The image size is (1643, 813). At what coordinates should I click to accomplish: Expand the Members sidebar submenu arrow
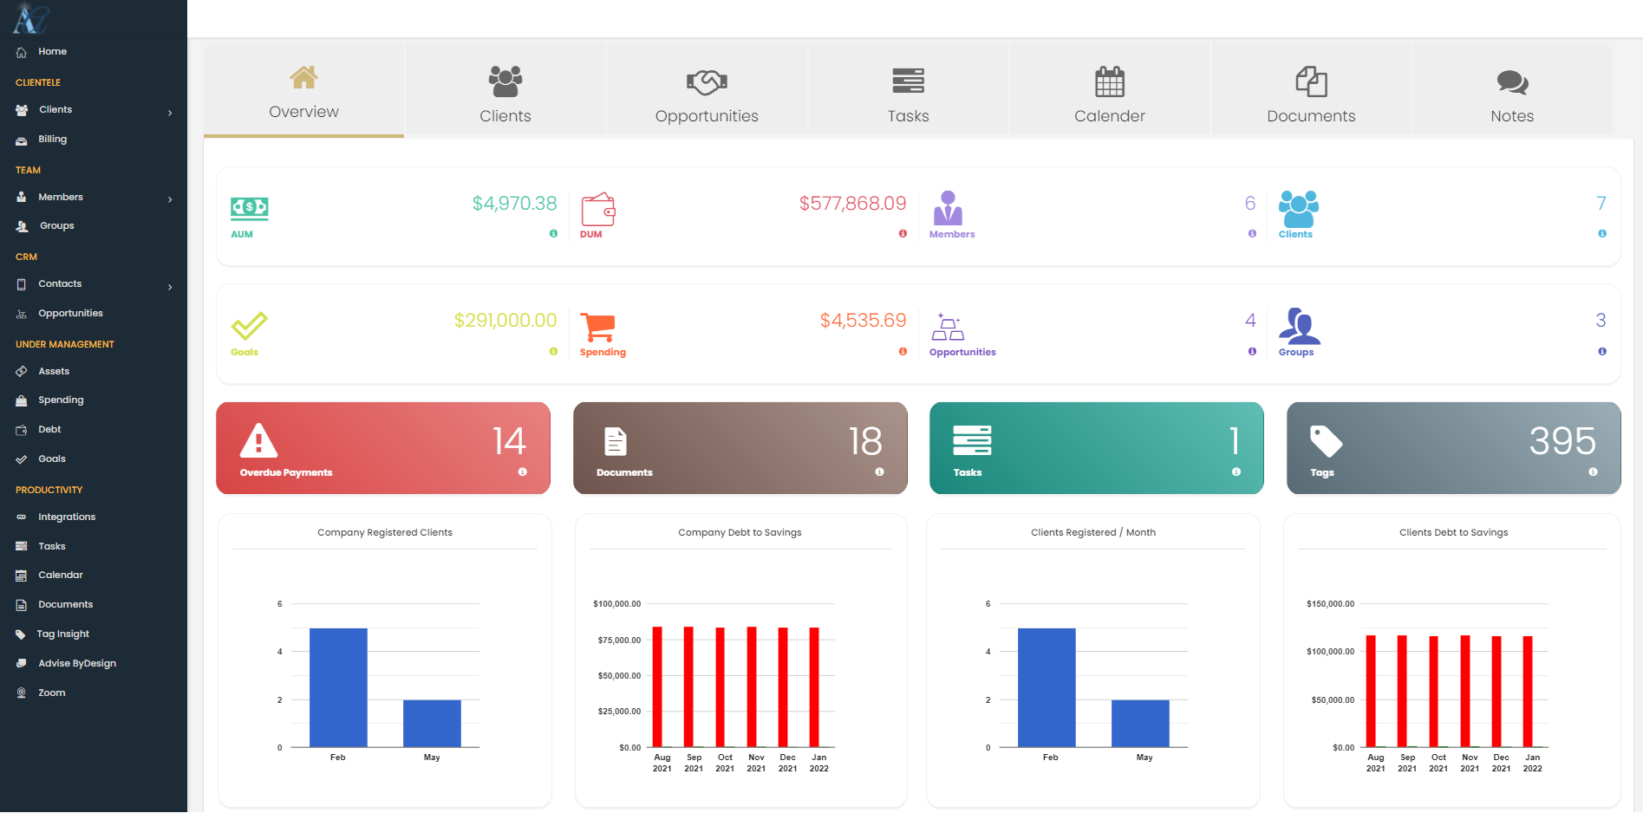click(170, 199)
